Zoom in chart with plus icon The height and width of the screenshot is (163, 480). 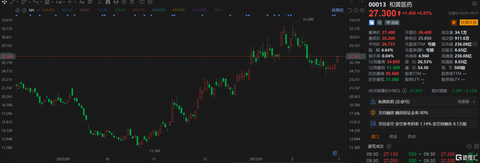(x=362, y=10)
